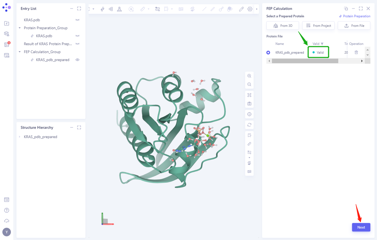Click the trash icon to delete protein file

click(356, 52)
